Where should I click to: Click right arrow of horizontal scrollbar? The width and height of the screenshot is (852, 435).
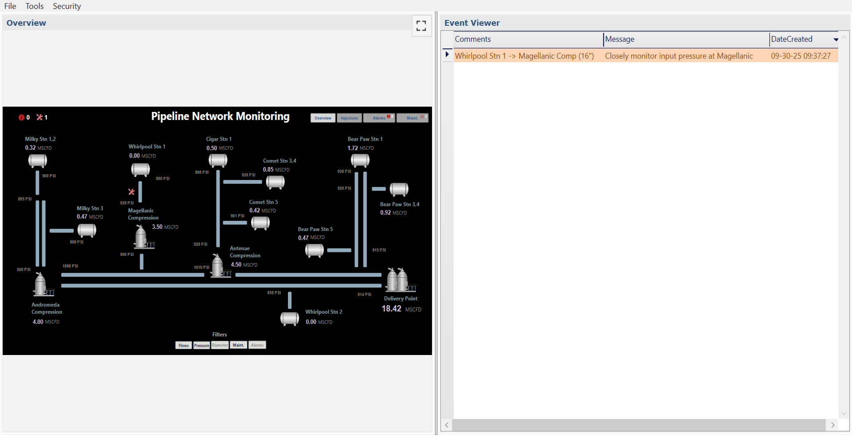[x=832, y=425]
